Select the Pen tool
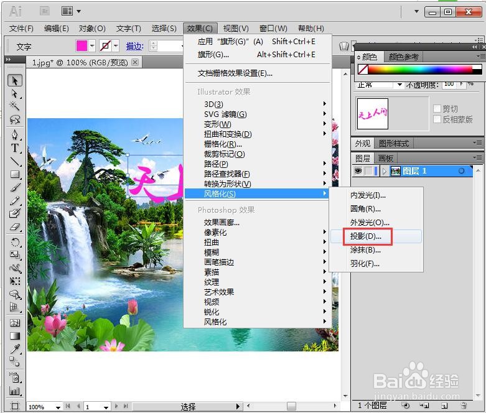486x413 pixels. pyautogui.click(x=14, y=134)
